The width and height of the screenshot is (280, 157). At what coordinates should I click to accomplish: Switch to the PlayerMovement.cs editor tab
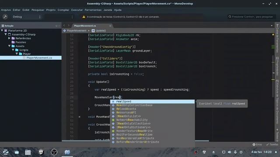click(85, 26)
